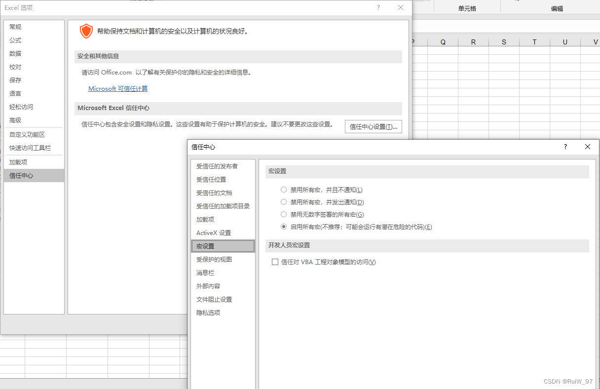Click the help icon on the Trust Center dialog
The height and width of the screenshot is (389, 600).
tap(564, 147)
